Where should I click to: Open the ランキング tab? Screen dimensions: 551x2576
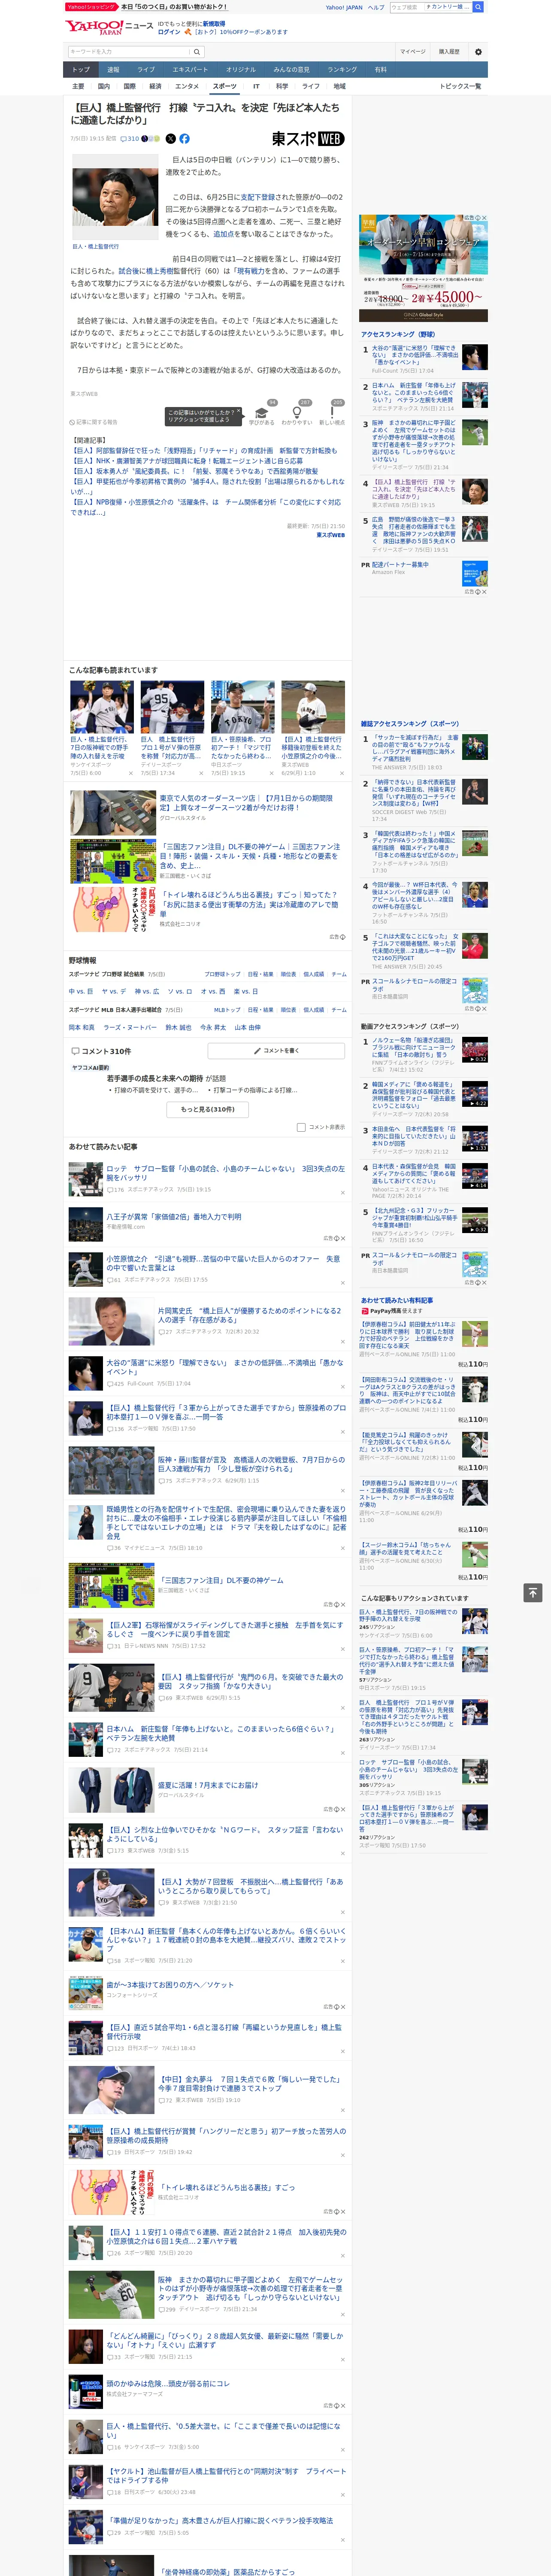342,69
